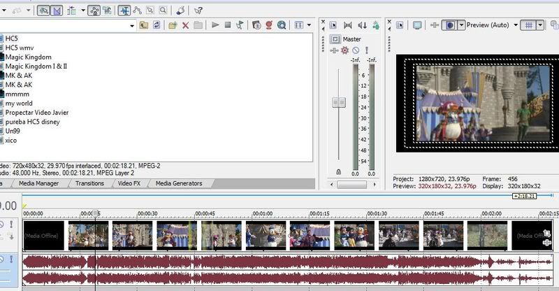Click the Views layout icon
This screenshot has height=291, width=559.
[x=299, y=25]
